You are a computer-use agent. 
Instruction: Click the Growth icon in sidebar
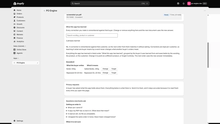[15, 24]
